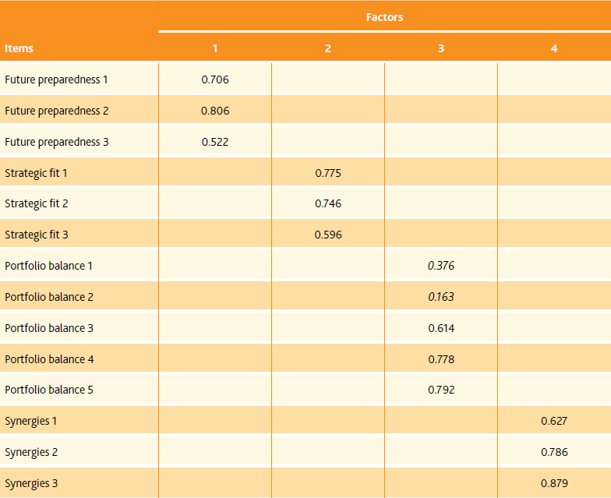This screenshot has height=498, width=611.
Task: Click the italic 0.163 value
Action: (x=441, y=297)
